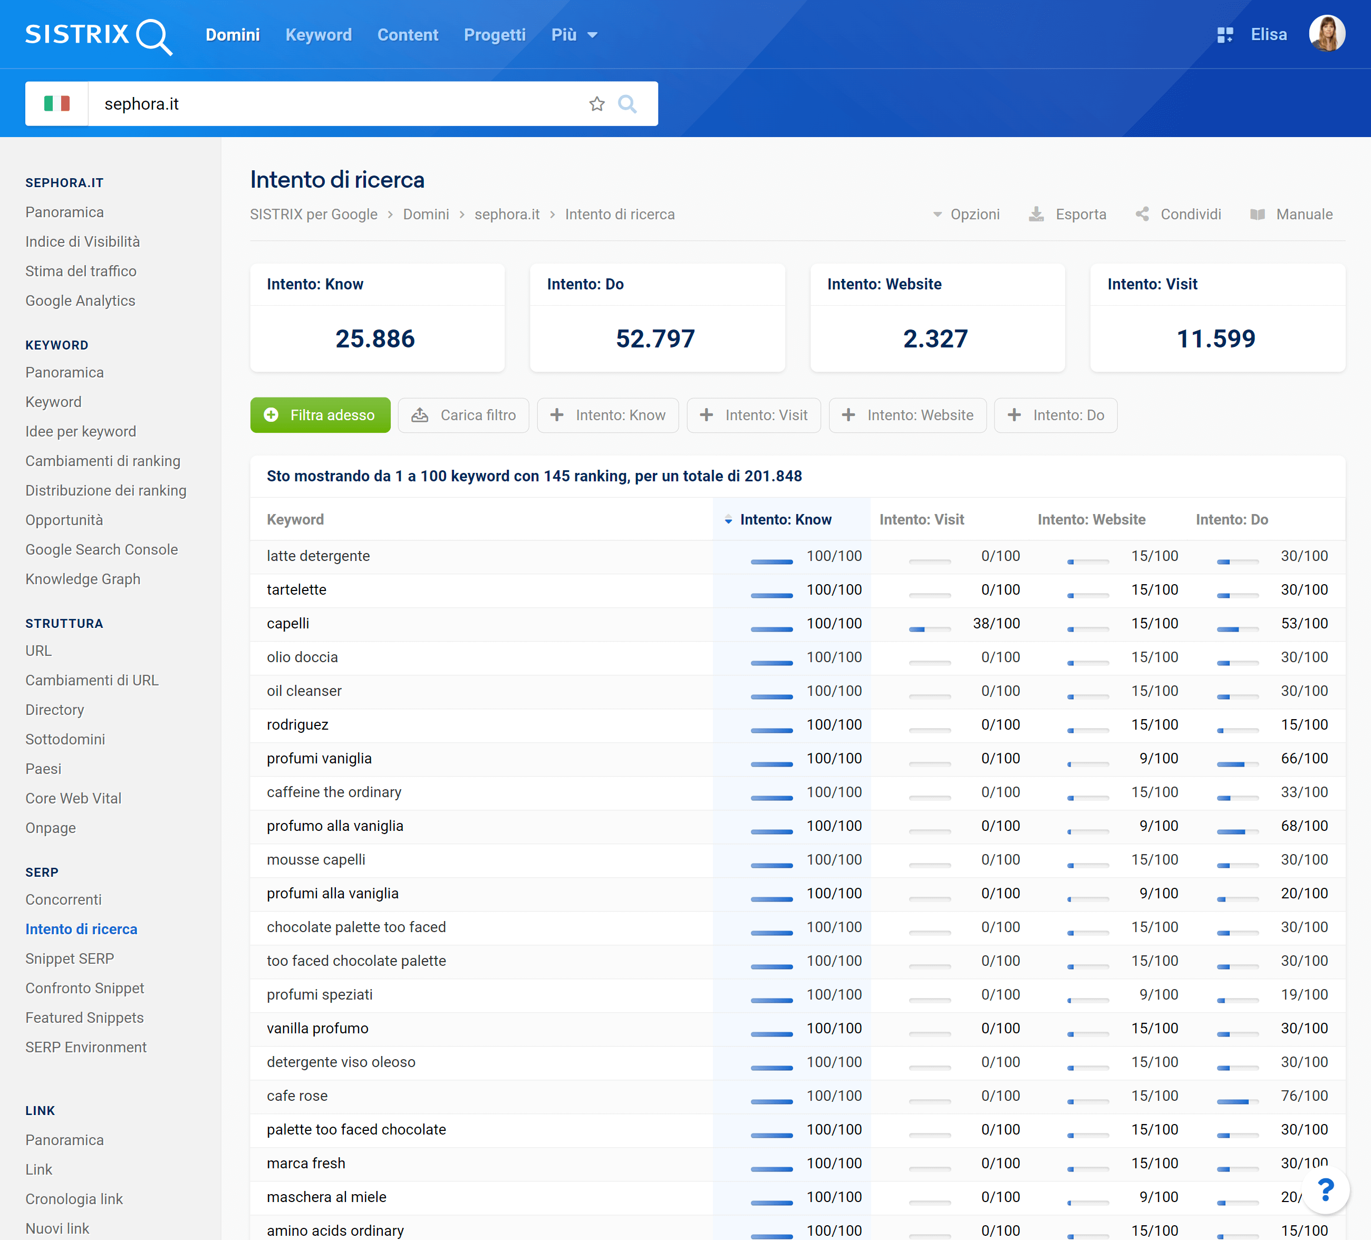This screenshot has height=1240, width=1371.
Task: Select Intento di ricerca sidebar item
Action: (x=81, y=929)
